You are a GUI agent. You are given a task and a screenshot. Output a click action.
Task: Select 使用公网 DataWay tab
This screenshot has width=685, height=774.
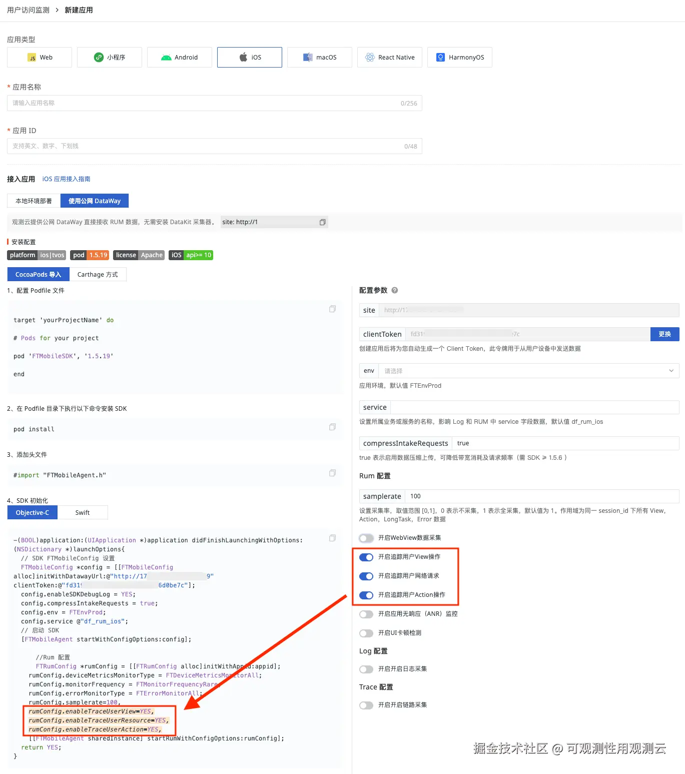click(x=95, y=201)
